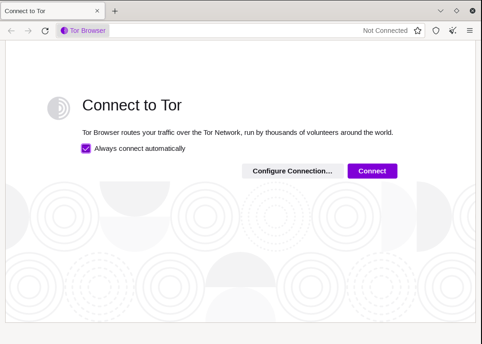
Task: Click the New Identity broom icon
Action: pyautogui.click(x=453, y=31)
